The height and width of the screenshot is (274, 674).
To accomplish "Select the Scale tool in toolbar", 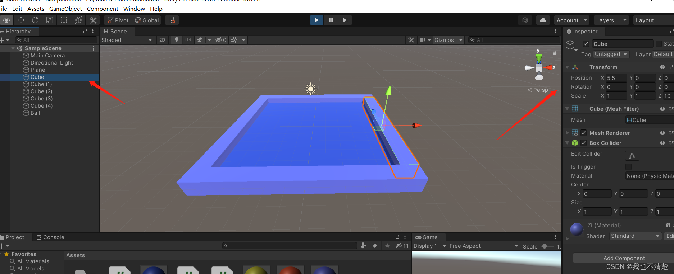I will coord(50,20).
